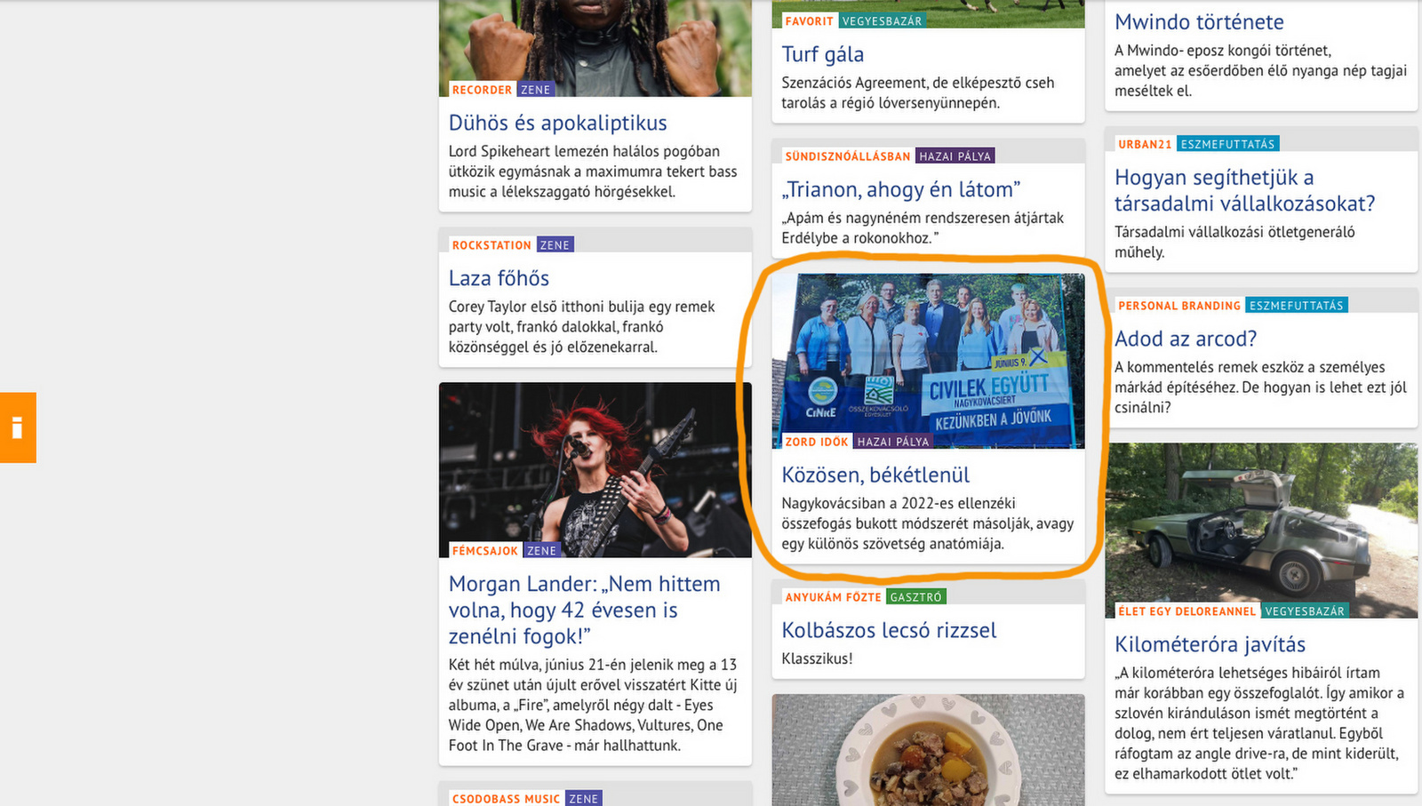
Task: Select the RECORDER blog label
Action: (482, 90)
